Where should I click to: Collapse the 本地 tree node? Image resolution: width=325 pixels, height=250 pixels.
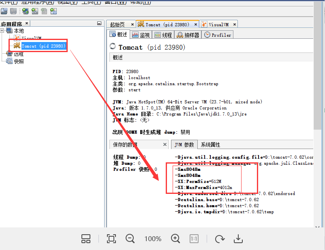point(2,31)
